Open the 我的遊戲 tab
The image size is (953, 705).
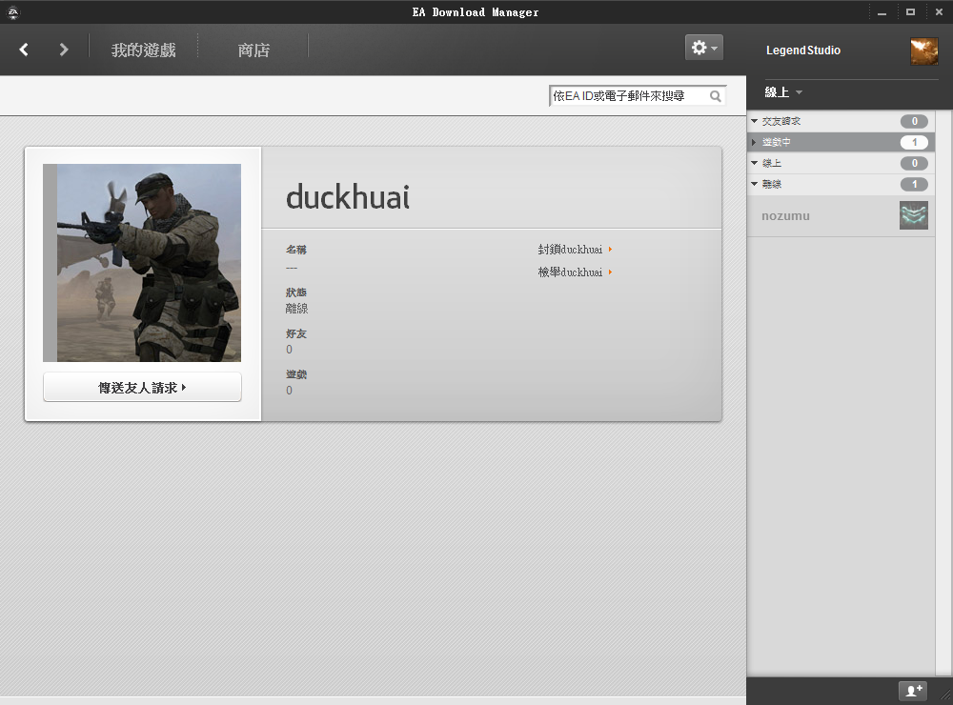pyautogui.click(x=143, y=50)
